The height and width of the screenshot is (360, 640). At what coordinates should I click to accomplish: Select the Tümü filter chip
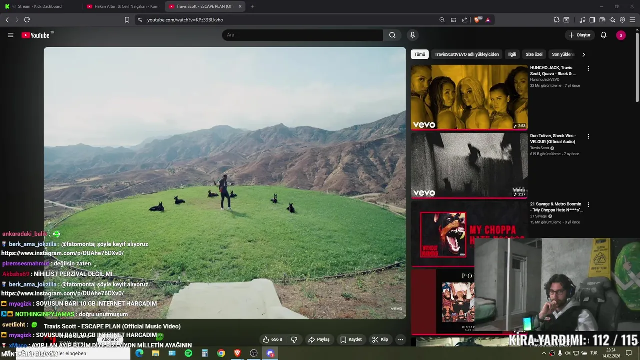pos(420,54)
